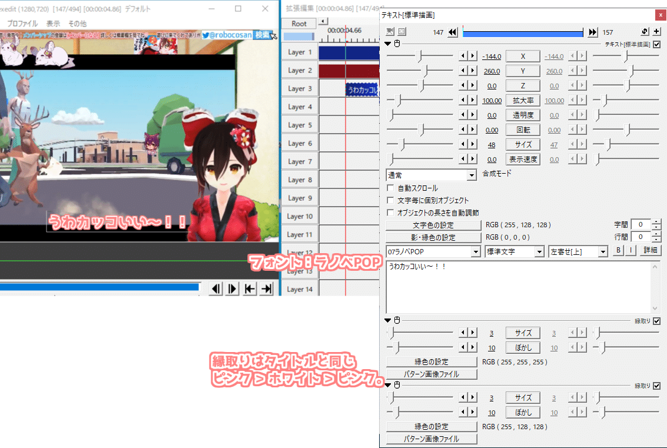Click 透明度 parameter button
This screenshot has width=667, height=448.
523,115
